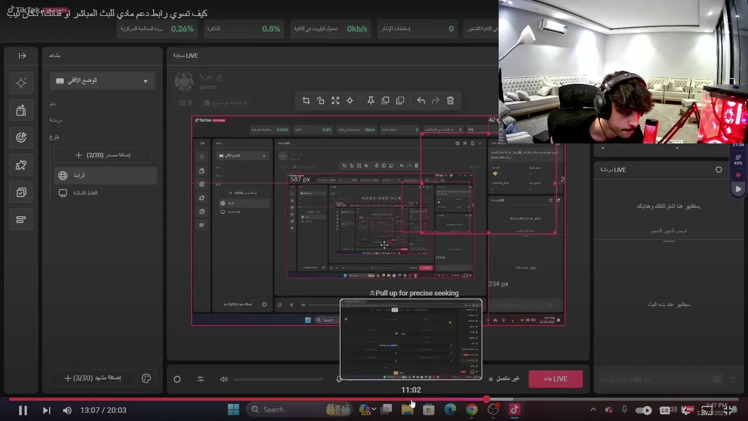The width and height of the screenshot is (748, 421).
Task: Skip to next video
Action: (46, 410)
